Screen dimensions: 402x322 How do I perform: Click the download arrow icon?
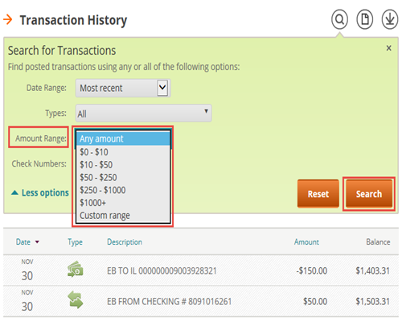click(390, 19)
